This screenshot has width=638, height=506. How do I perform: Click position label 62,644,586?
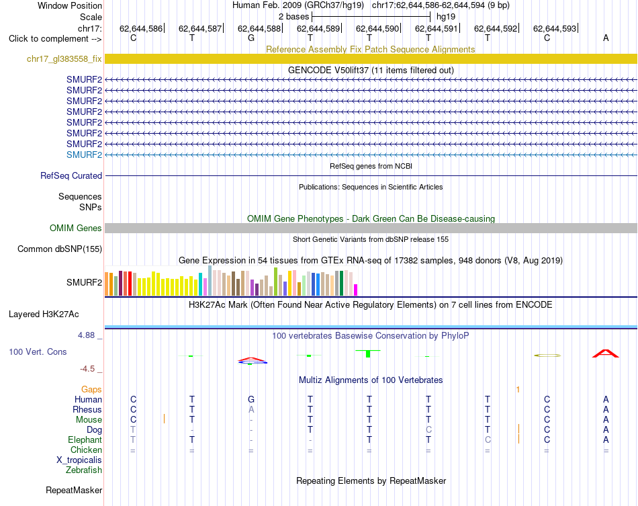[141, 28]
